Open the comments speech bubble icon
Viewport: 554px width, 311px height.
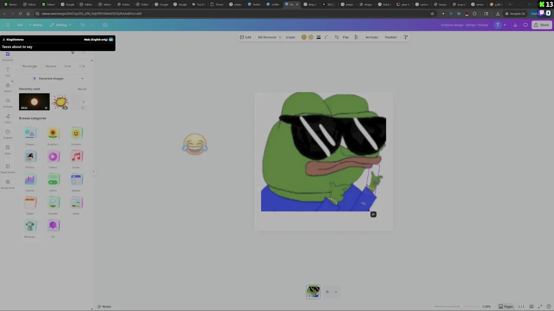tap(525, 25)
